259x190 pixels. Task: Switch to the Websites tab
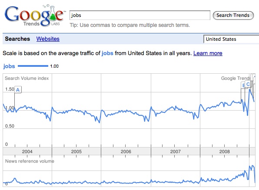(x=48, y=39)
